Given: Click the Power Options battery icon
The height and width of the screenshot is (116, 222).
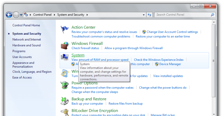Looking at the screenshot, I should click(x=65, y=85).
